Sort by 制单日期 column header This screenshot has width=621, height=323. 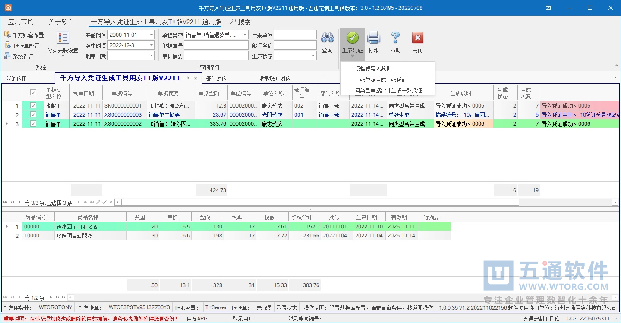[x=86, y=93]
